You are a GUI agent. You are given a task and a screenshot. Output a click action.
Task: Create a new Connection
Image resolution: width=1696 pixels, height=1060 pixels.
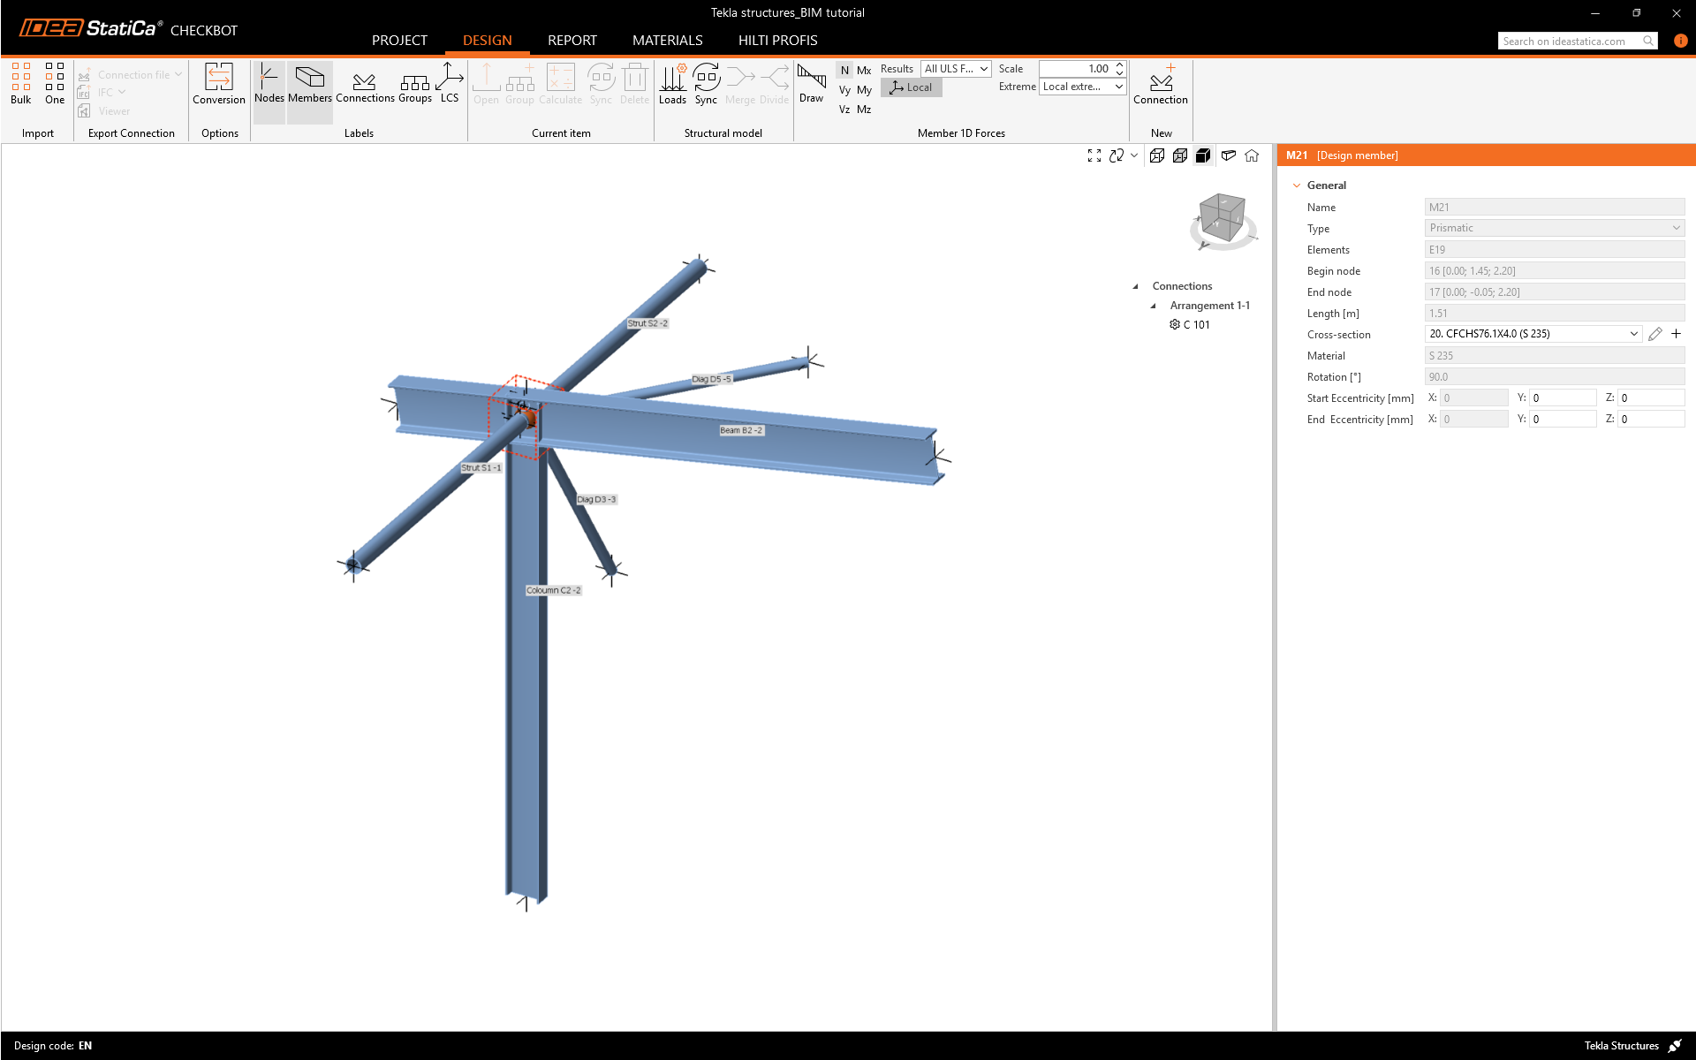pos(1161,83)
